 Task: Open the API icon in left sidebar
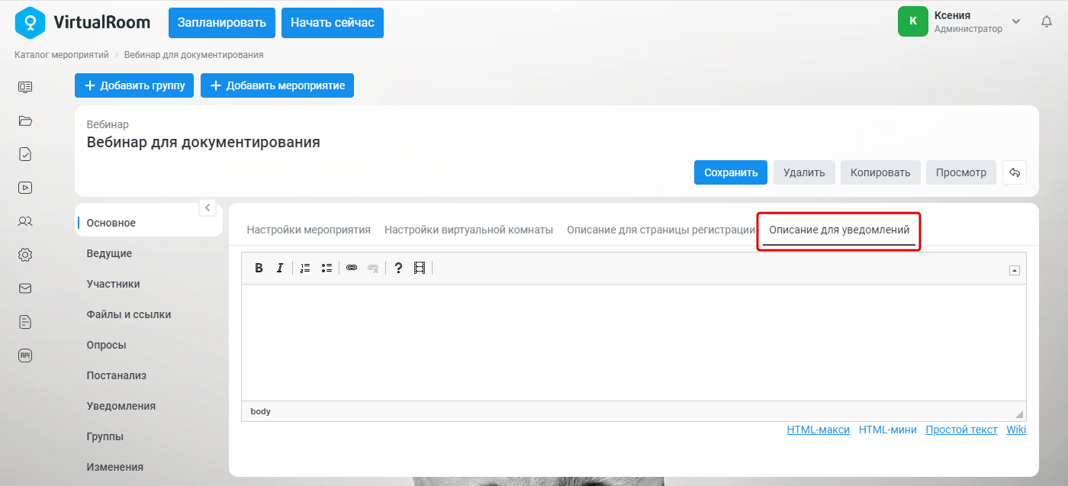pos(25,356)
